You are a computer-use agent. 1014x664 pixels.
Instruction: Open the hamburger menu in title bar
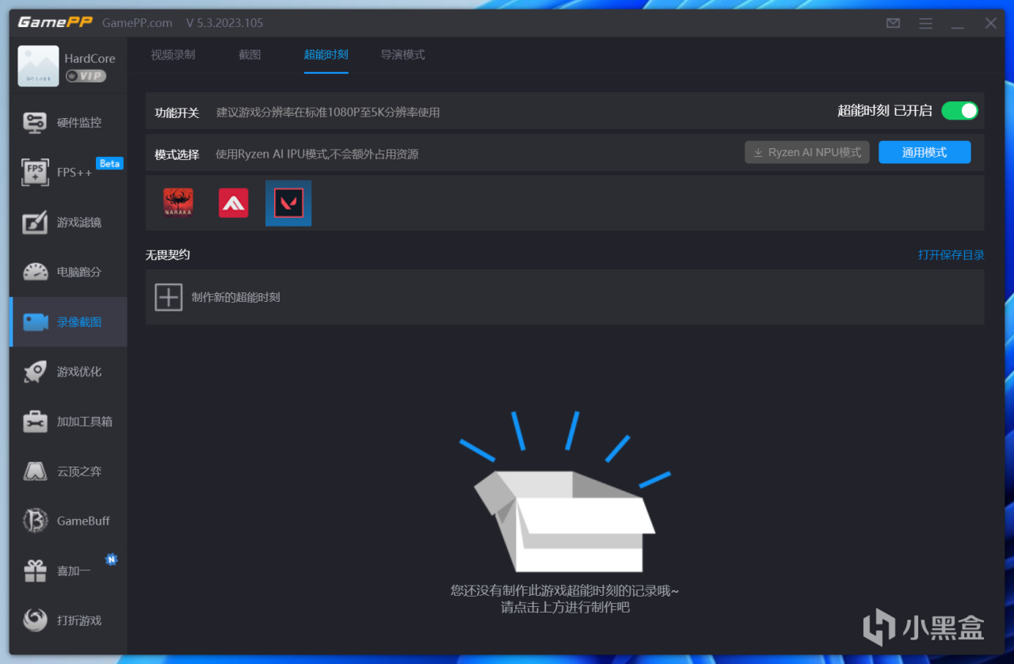[x=926, y=23]
